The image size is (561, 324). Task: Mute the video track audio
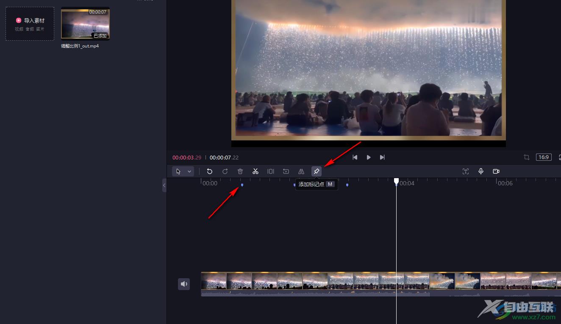click(x=184, y=284)
